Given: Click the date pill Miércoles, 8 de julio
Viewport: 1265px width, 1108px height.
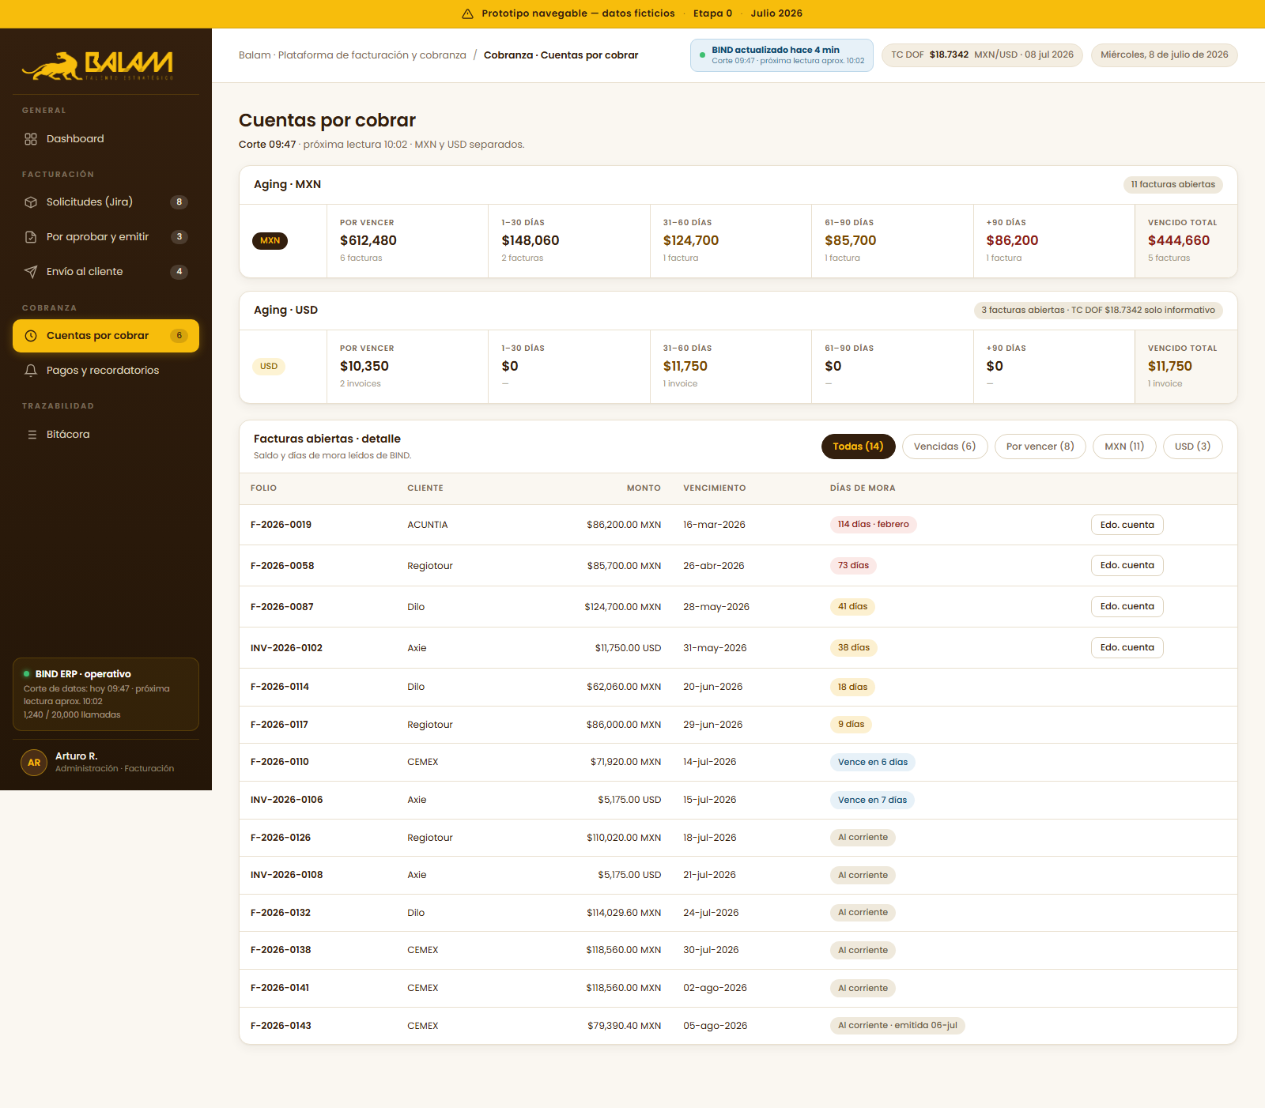Looking at the screenshot, I should [1165, 55].
